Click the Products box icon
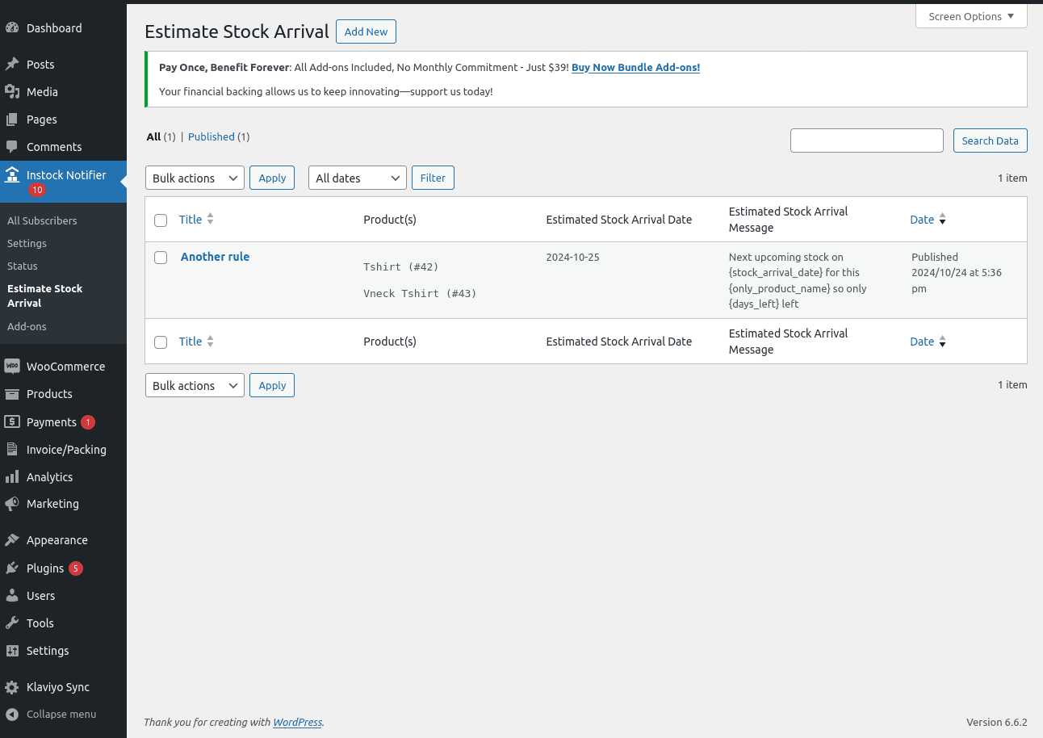Screen dimensions: 1043x738 click(x=12, y=393)
